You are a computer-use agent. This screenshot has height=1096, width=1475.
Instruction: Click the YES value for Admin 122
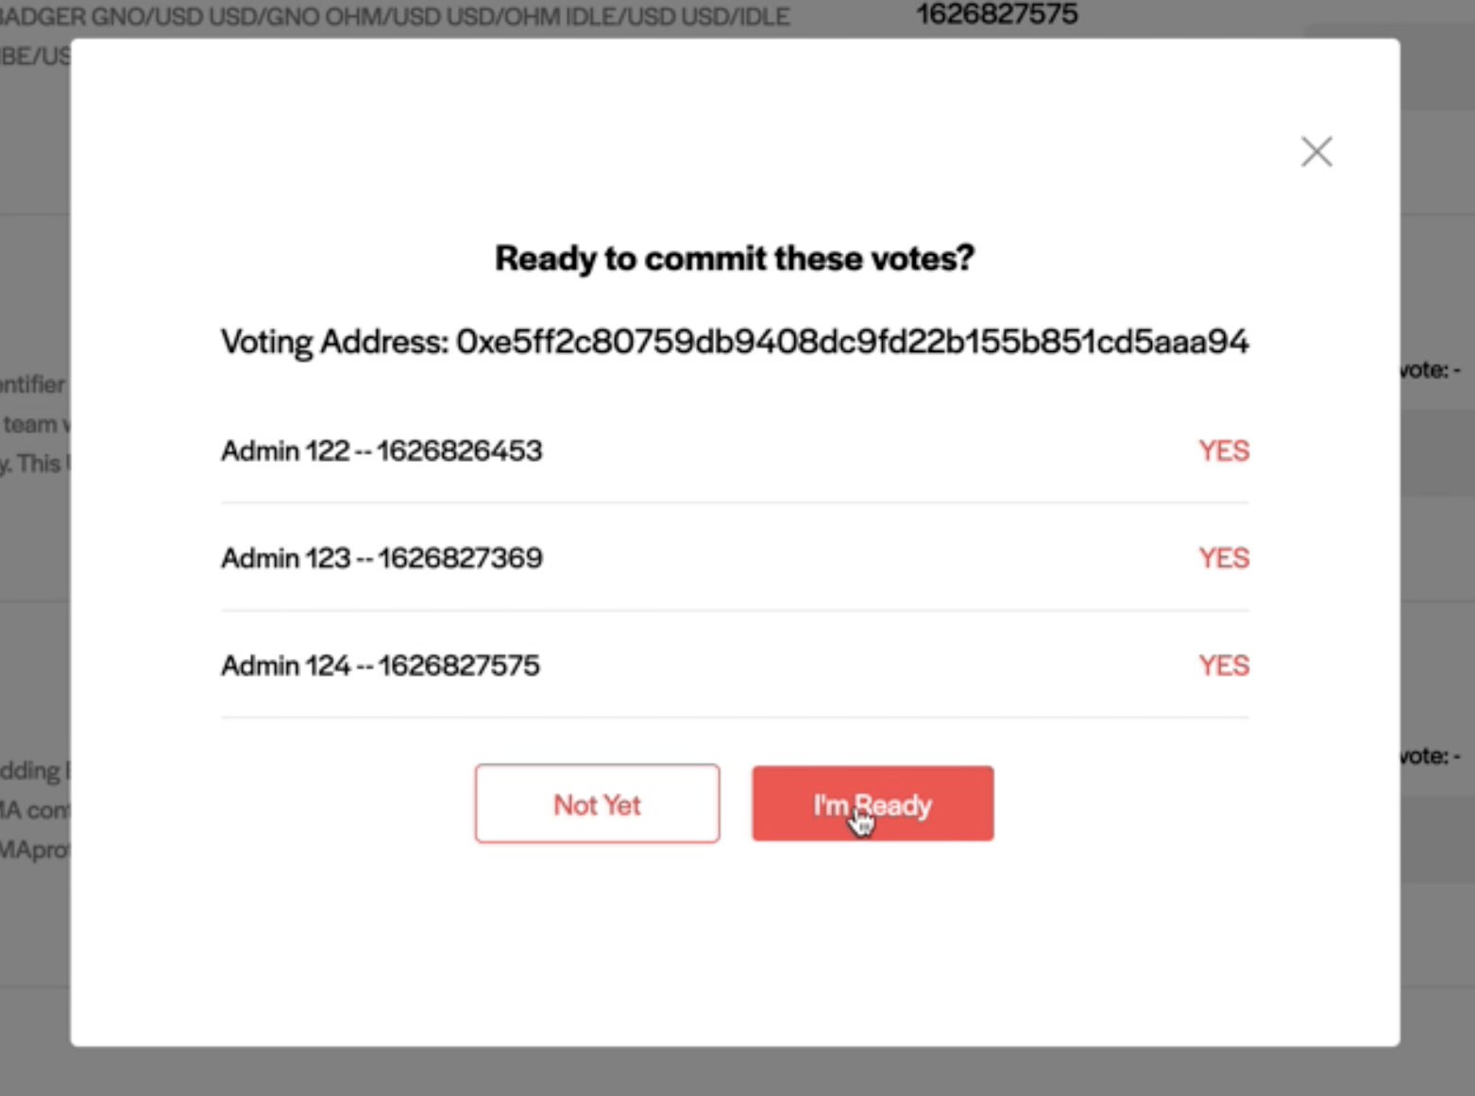(1224, 450)
